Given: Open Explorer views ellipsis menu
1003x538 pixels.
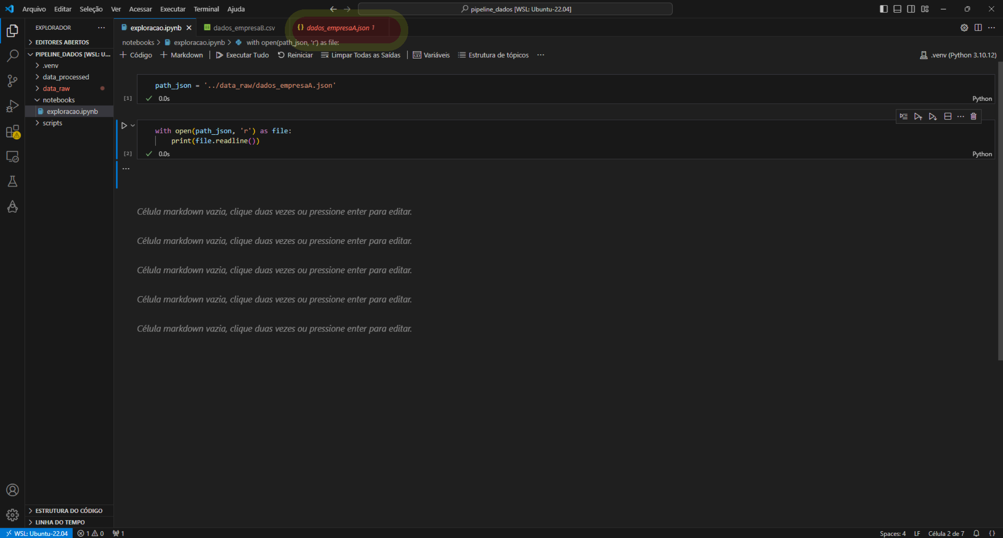Looking at the screenshot, I should click(101, 28).
